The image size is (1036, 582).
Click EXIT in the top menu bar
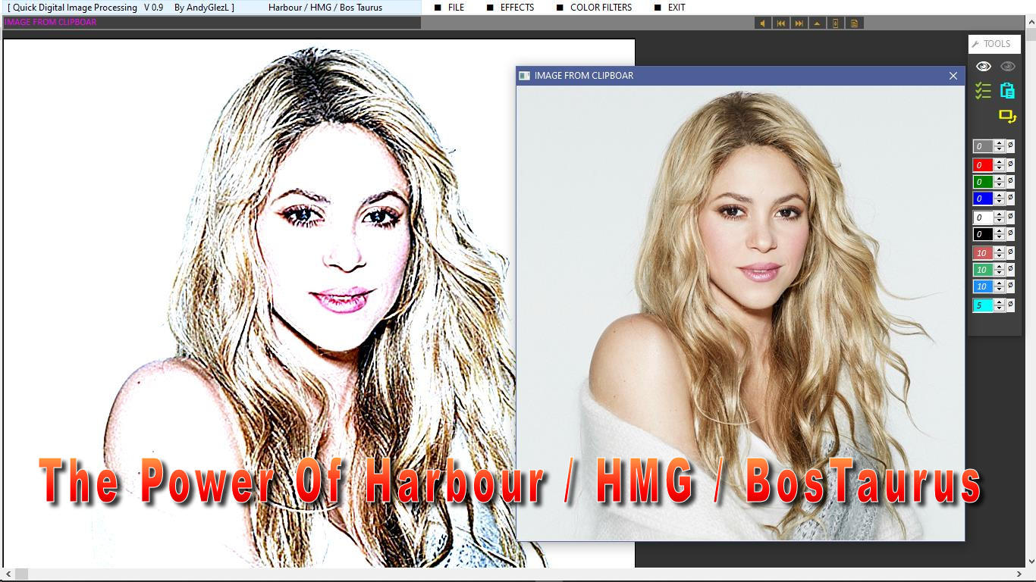(677, 8)
